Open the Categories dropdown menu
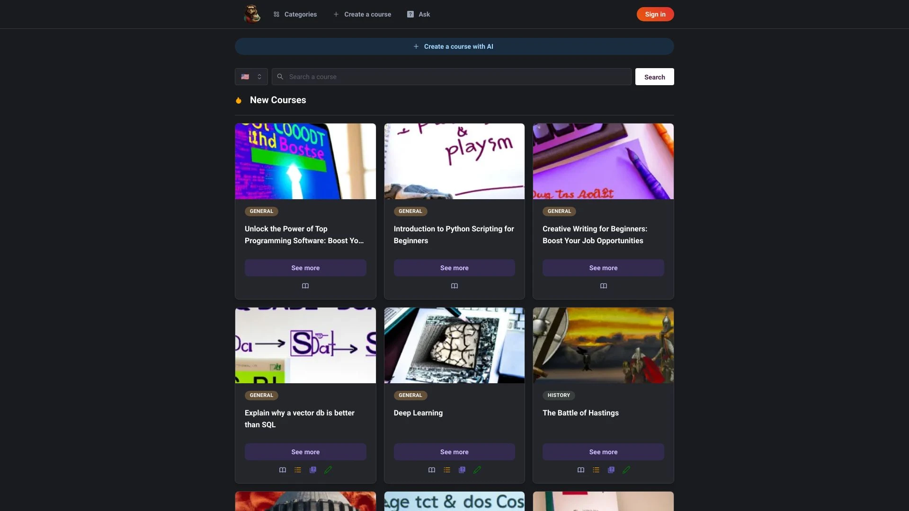Screen dimensions: 909x511 click(294, 14)
